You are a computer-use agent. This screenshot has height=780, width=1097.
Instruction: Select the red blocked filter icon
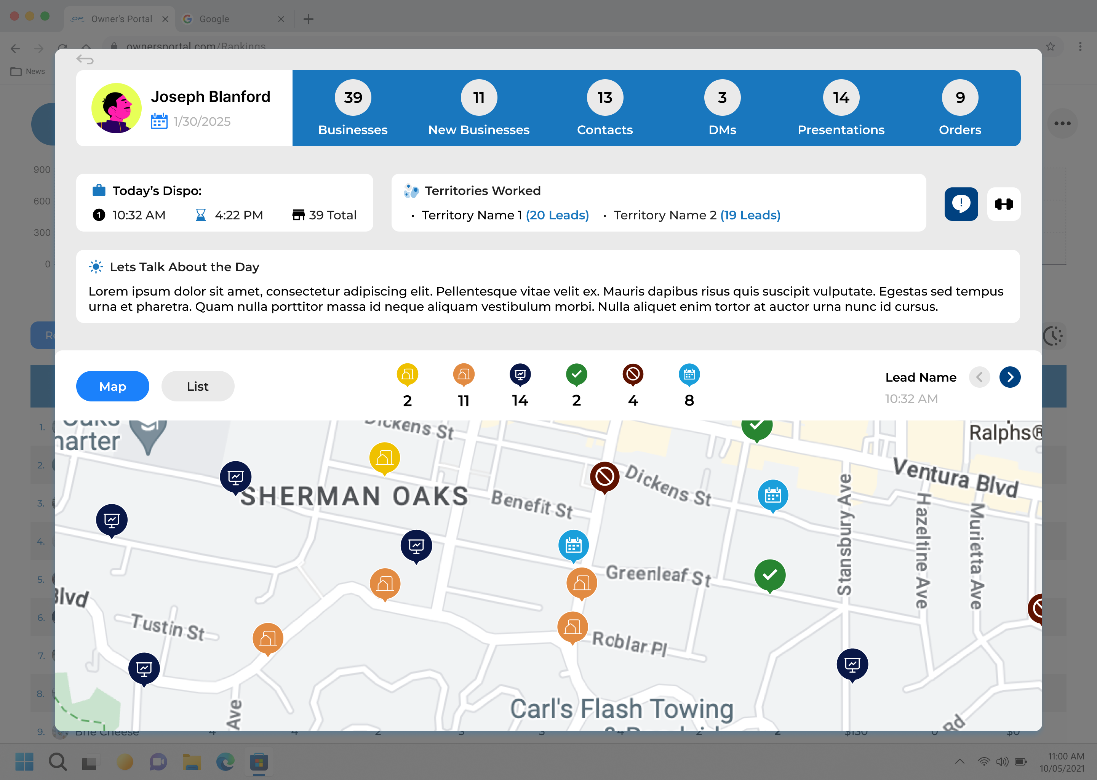[x=633, y=375]
